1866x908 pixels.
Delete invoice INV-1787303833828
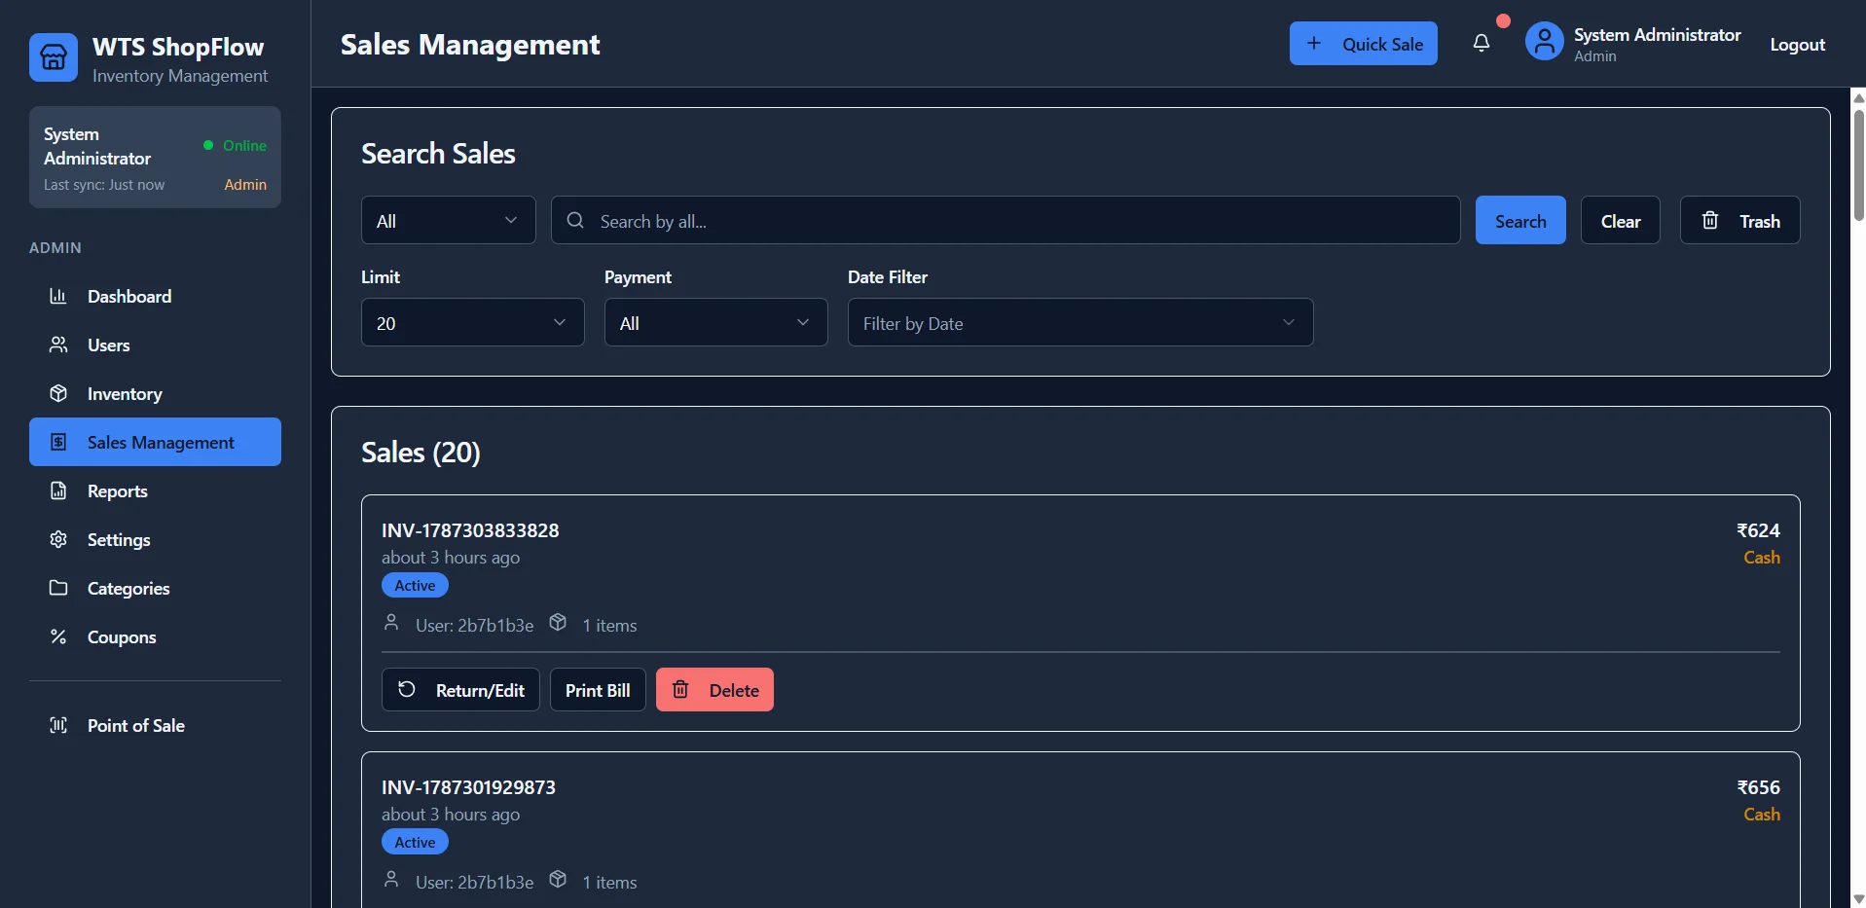pyautogui.click(x=714, y=689)
